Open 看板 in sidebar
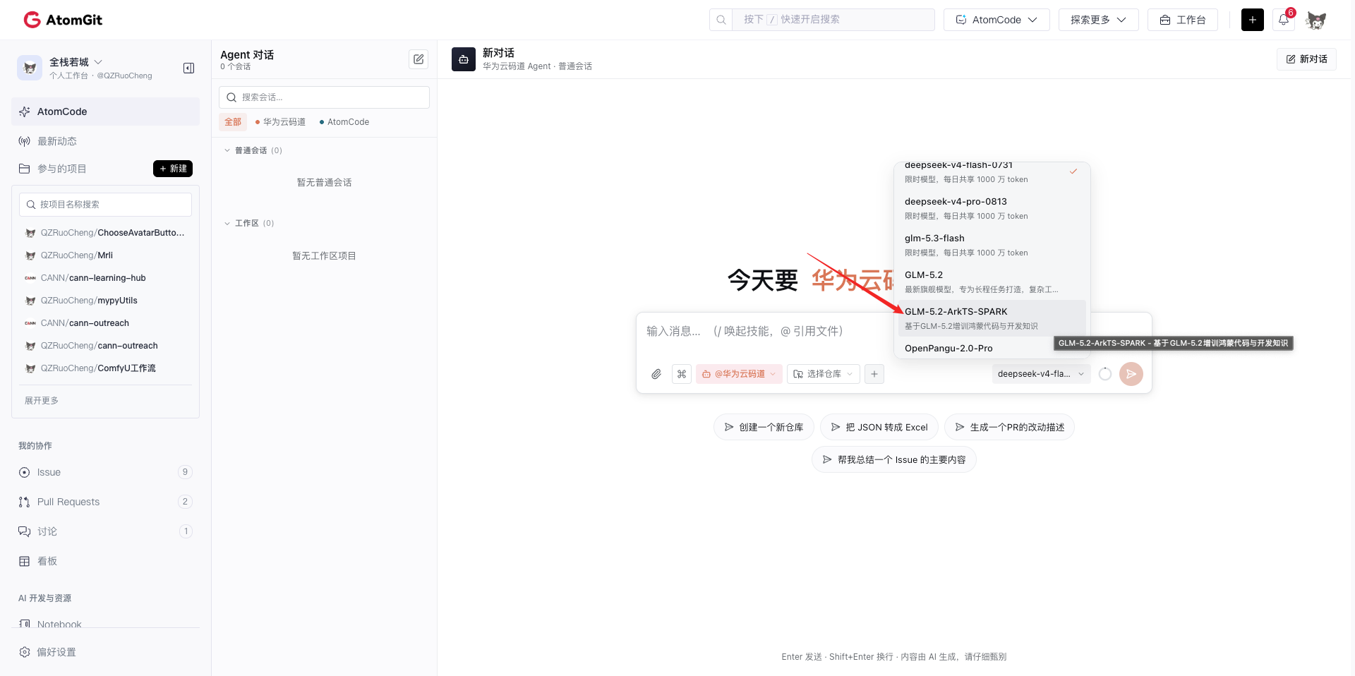1355x676 pixels. 105,561
